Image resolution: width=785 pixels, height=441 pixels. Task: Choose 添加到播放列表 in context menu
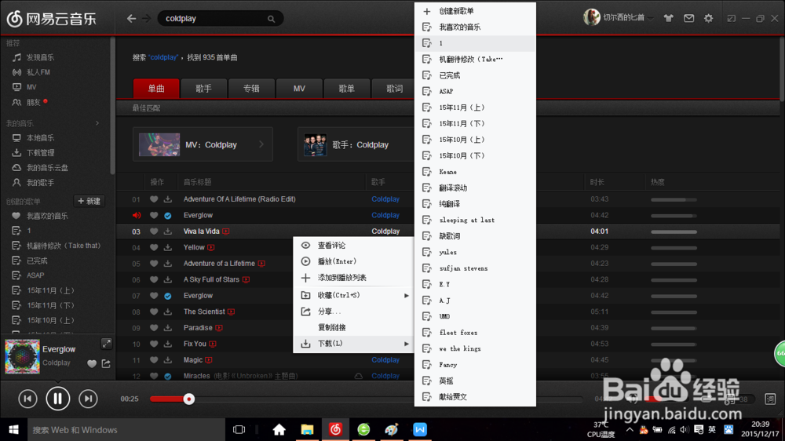point(353,277)
